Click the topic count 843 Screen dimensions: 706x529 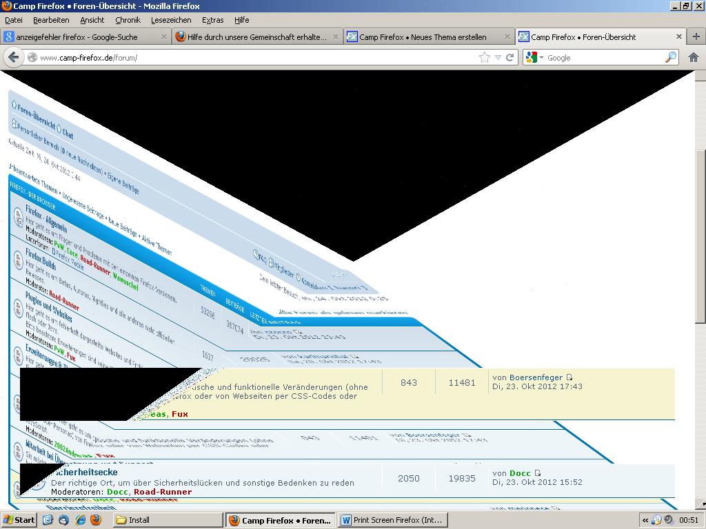click(x=408, y=382)
